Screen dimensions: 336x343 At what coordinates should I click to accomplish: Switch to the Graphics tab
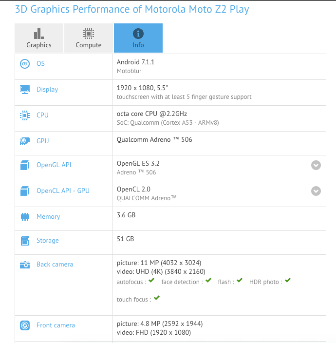(39, 38)
